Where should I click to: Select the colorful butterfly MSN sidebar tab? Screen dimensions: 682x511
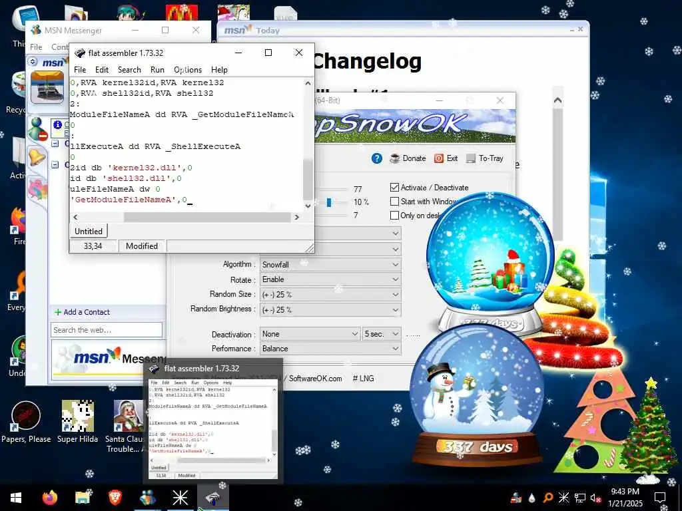tap(37, 190)
